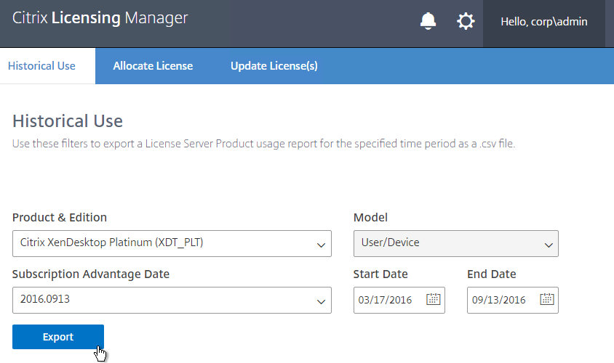The width and height of the screenshot is (614, 363).
Task: Click the Export button
Action: click(x=58, y=337)
